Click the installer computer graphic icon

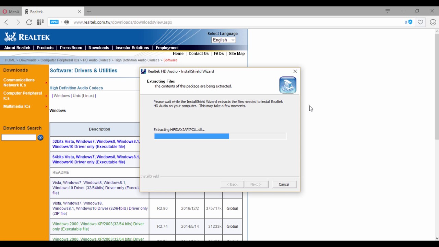click(x=288, y=85)
